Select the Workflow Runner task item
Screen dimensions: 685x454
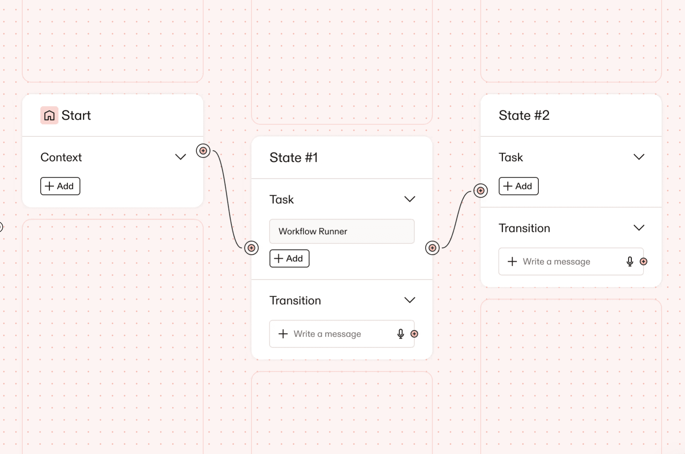coord(342,231)
